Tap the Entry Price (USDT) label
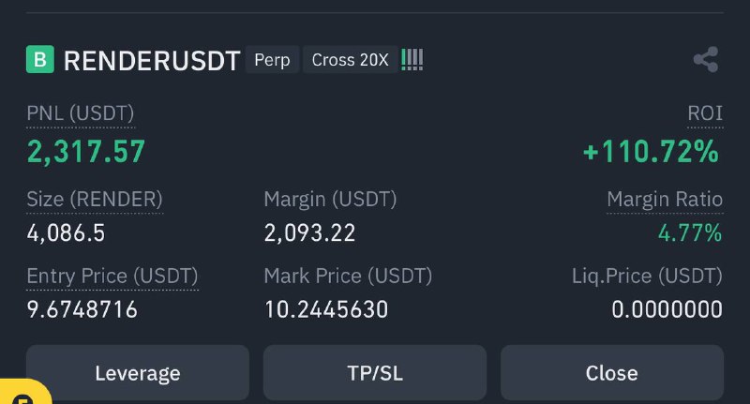The image size is (750, 404). [x=112, y=277]
